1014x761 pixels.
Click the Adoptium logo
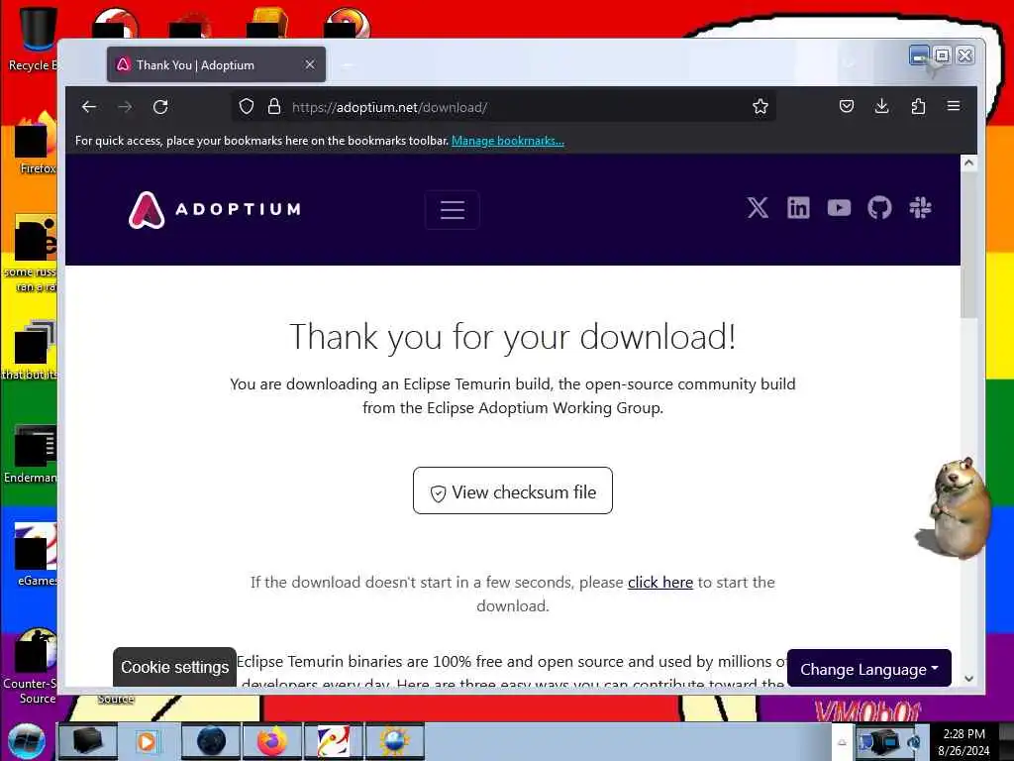click(x=215, y=210)
